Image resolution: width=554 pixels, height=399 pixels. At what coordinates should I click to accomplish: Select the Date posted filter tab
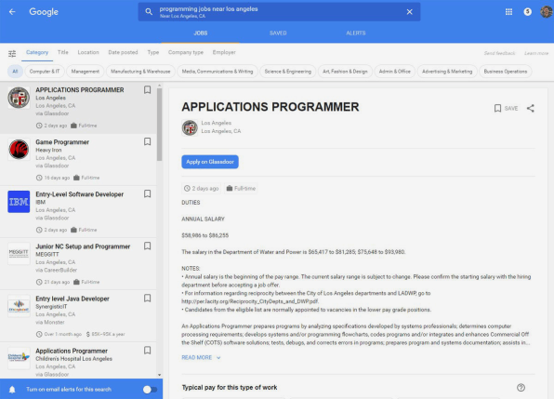coord(123,52)
